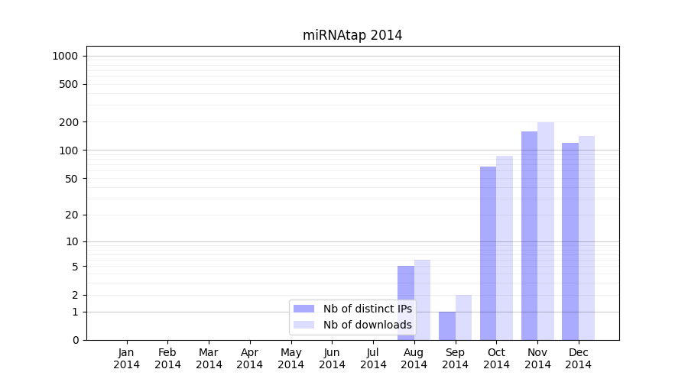Select the downloads bar for Sep 2014
Image resolution: width=688 pixels, height=382 pixels.
pos(463,317)
